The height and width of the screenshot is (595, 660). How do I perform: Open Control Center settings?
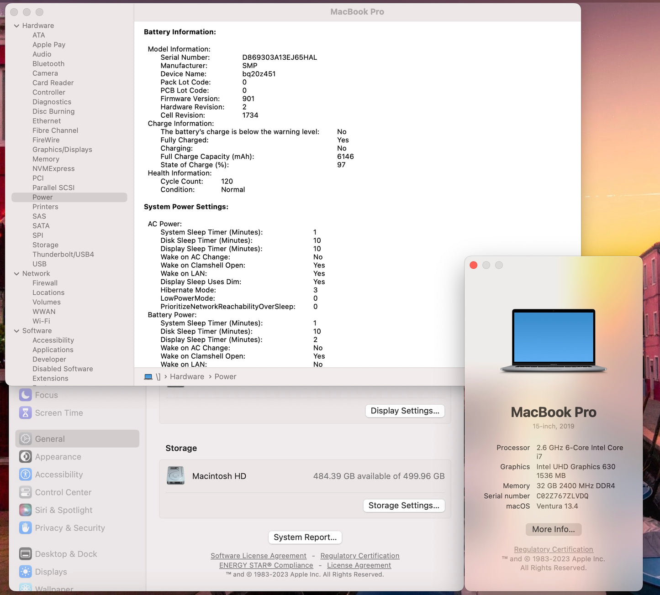(63, 492)
